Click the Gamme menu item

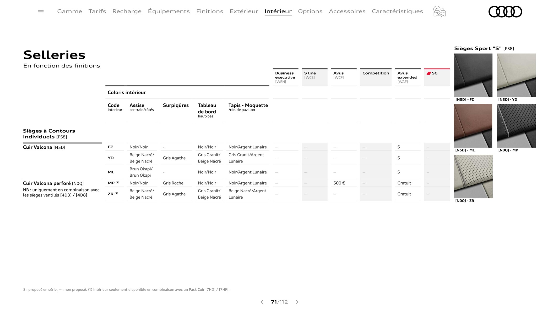click(x=69, y=11)
